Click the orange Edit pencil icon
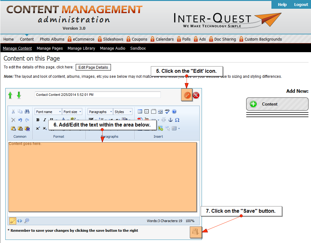The height and width of the screenshot is (243, 311). tap(187, 95)
